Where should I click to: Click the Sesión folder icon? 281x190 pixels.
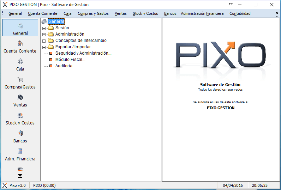[51, 28]
